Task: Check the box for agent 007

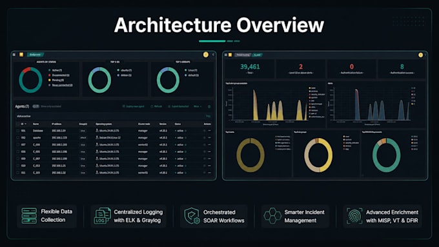Action: click(18, 144)
